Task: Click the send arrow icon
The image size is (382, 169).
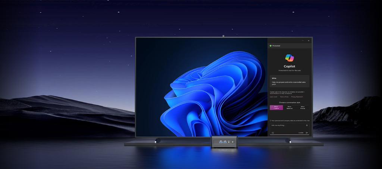Action: 307,133
